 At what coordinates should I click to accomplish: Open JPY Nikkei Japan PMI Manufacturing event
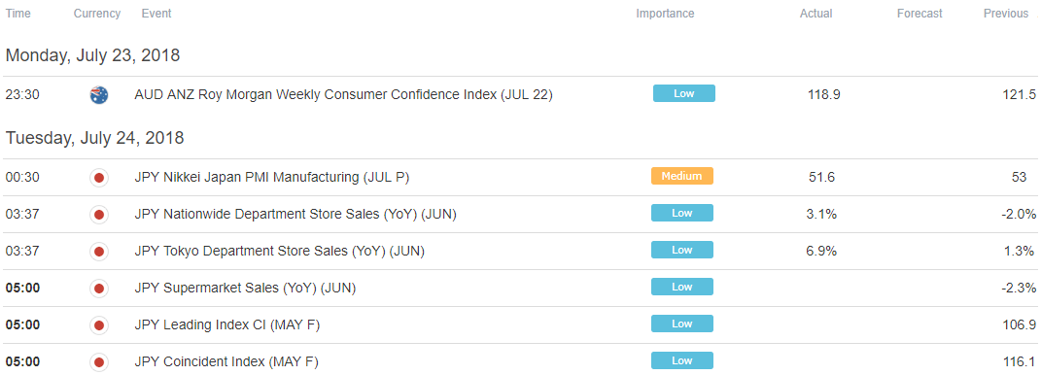[272, 177]
